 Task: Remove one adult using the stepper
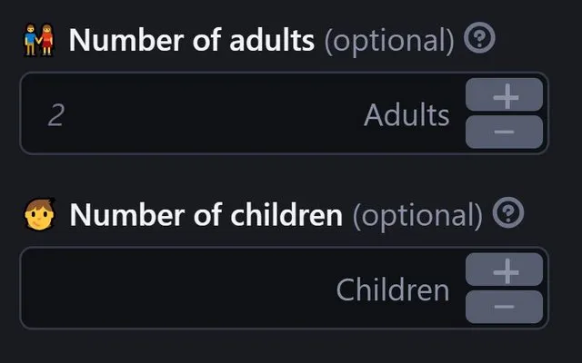coord(504,132)
